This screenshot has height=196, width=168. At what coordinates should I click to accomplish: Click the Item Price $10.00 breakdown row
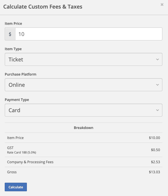coord(84,138)
